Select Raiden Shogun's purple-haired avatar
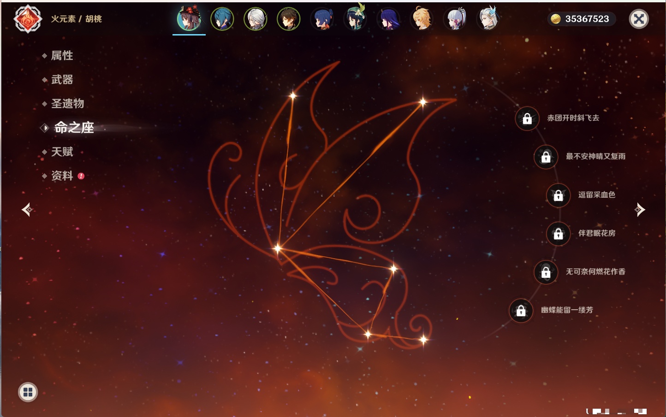 click(x=388, y=19)
